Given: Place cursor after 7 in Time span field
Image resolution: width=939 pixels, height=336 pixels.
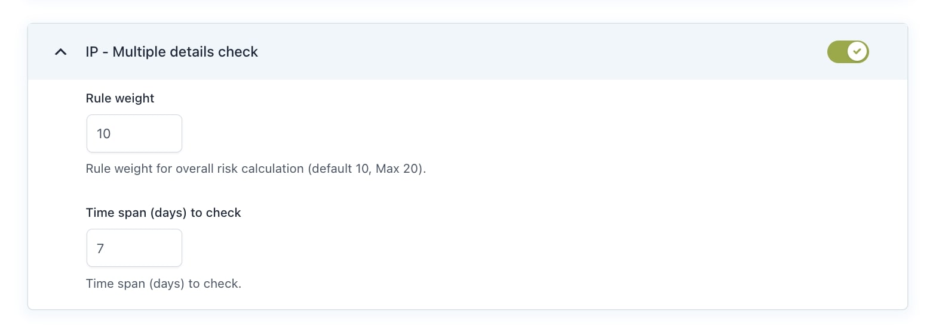Looking at the screenshot, I should 106,248.
